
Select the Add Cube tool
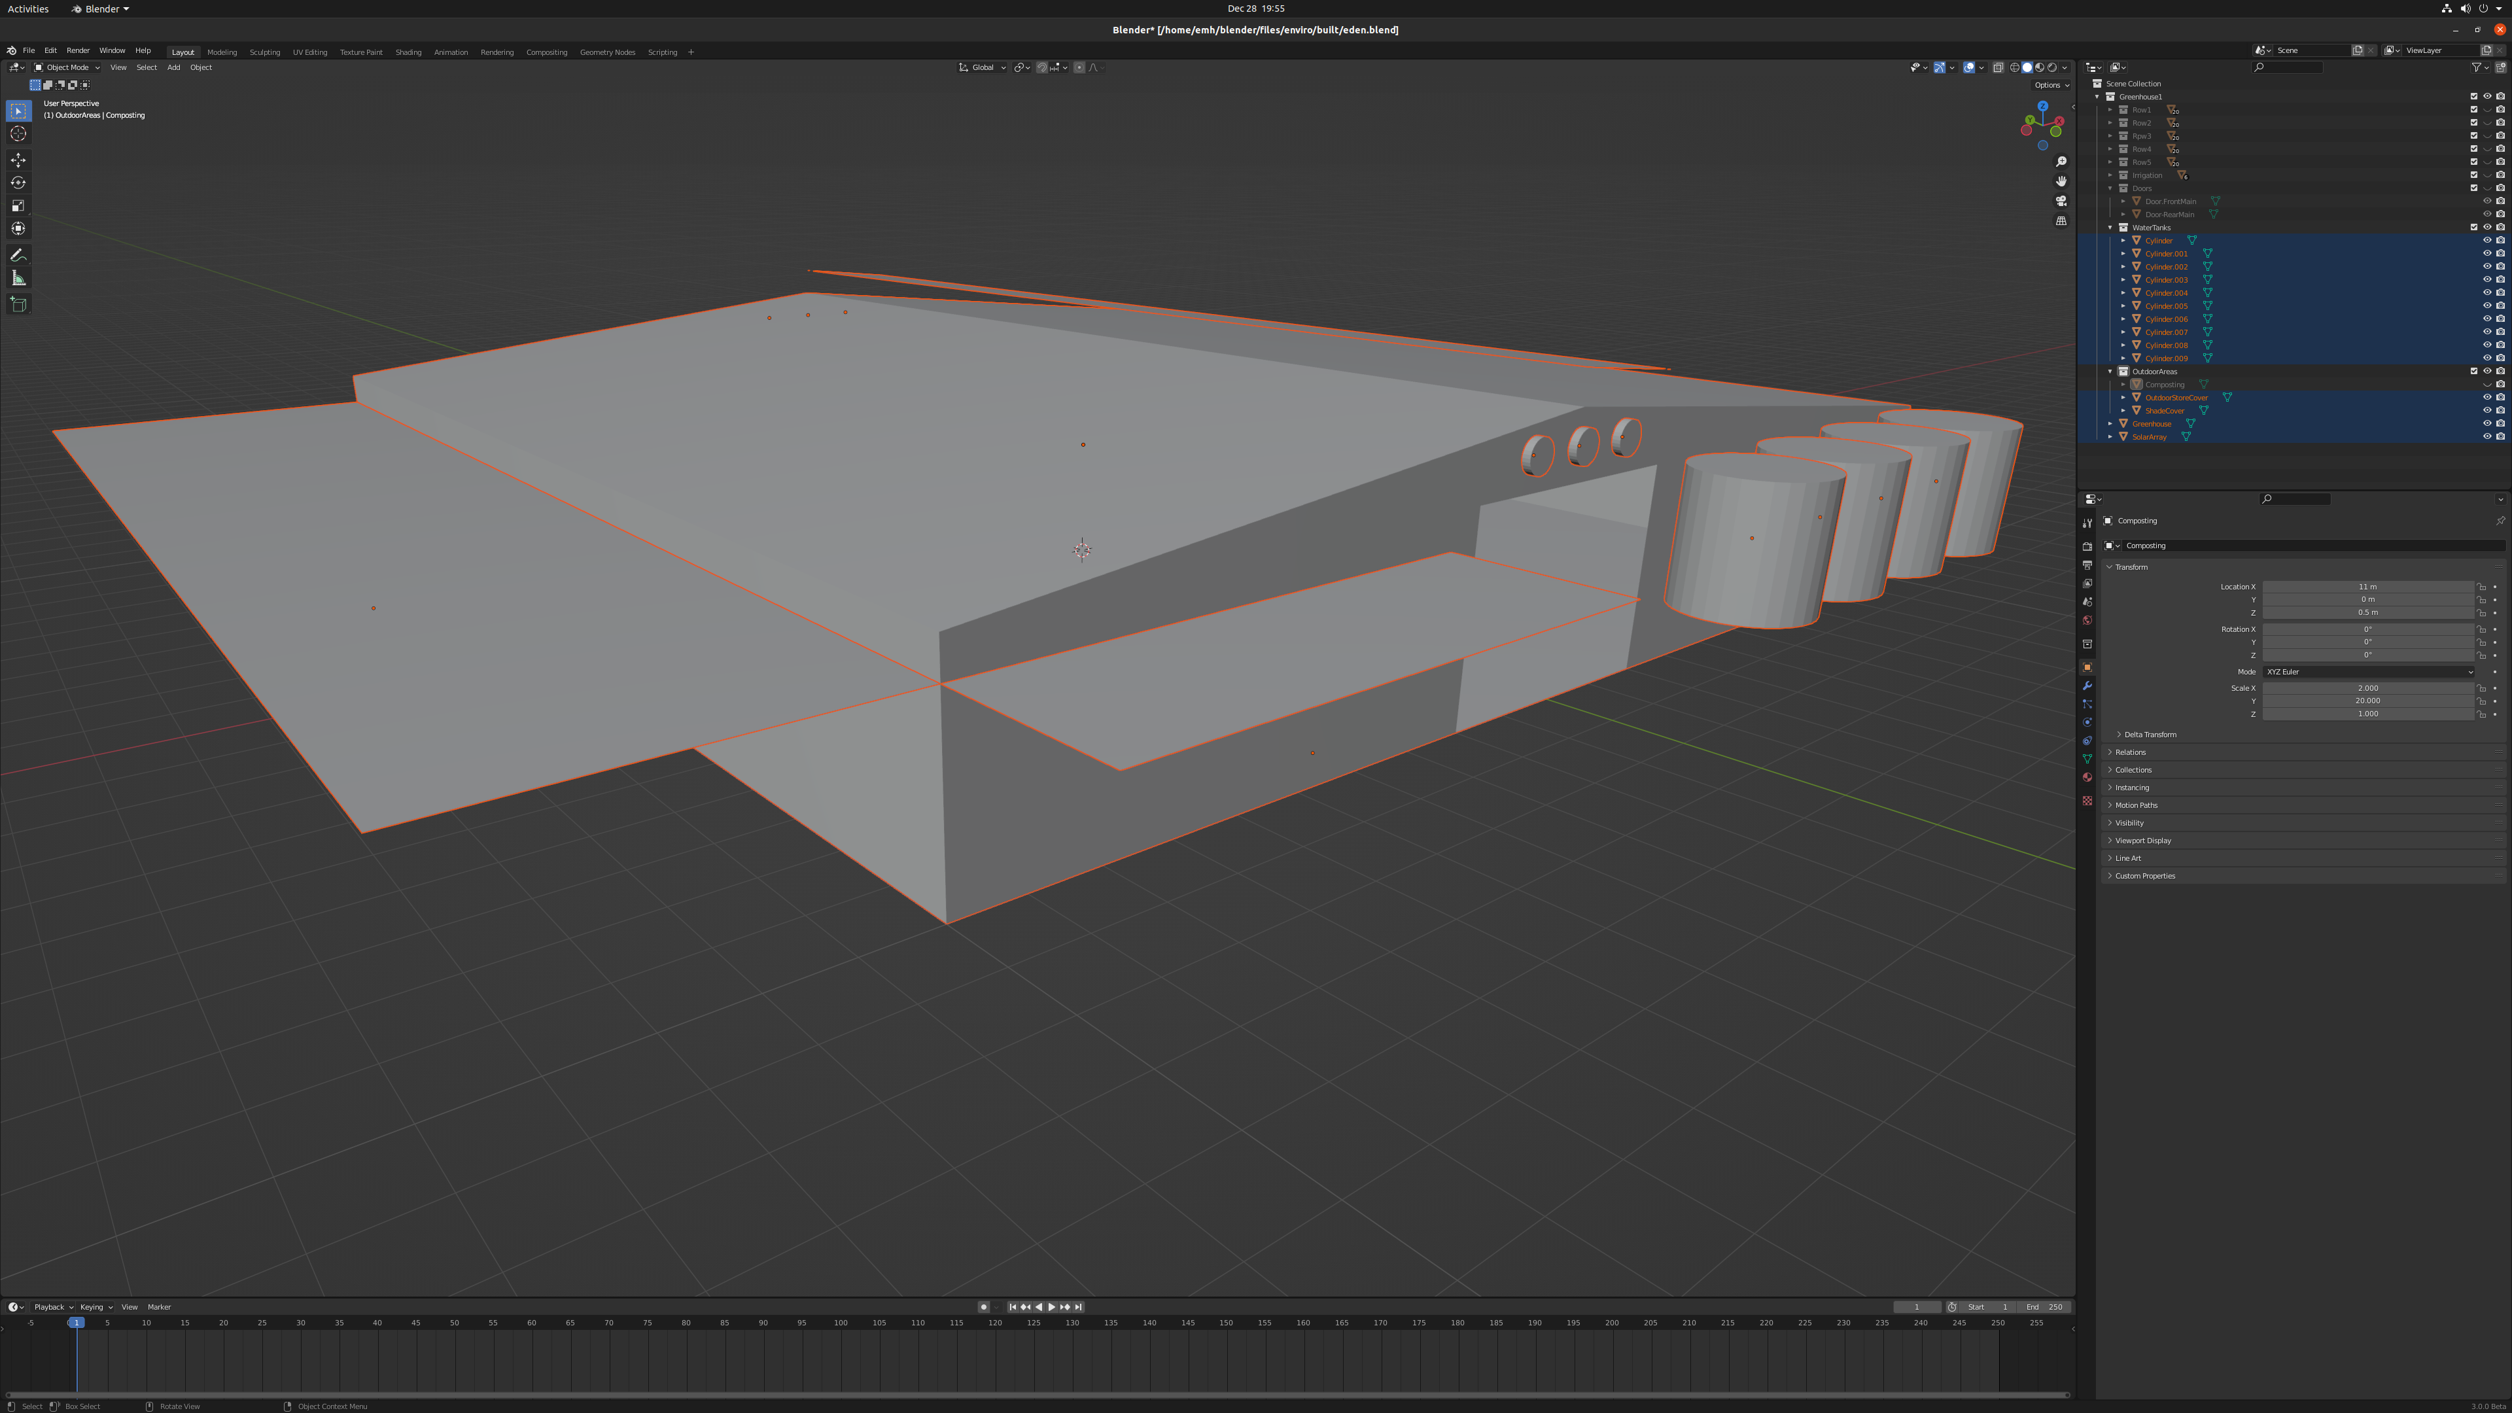(x=18, y=305)
